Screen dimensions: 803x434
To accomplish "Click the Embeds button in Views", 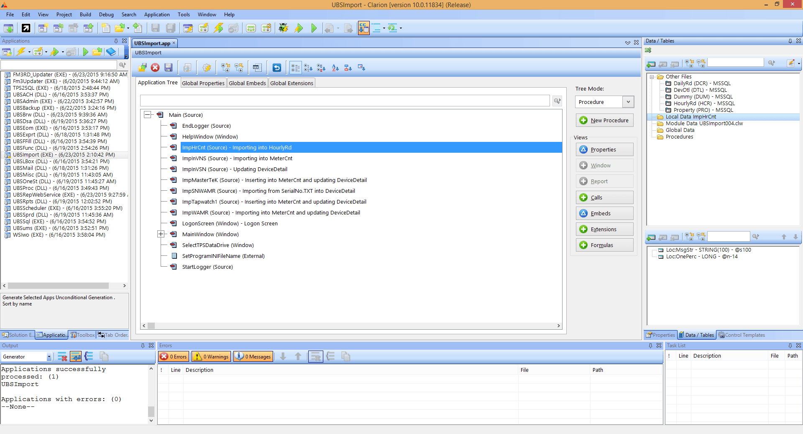I will click(604, 213).
